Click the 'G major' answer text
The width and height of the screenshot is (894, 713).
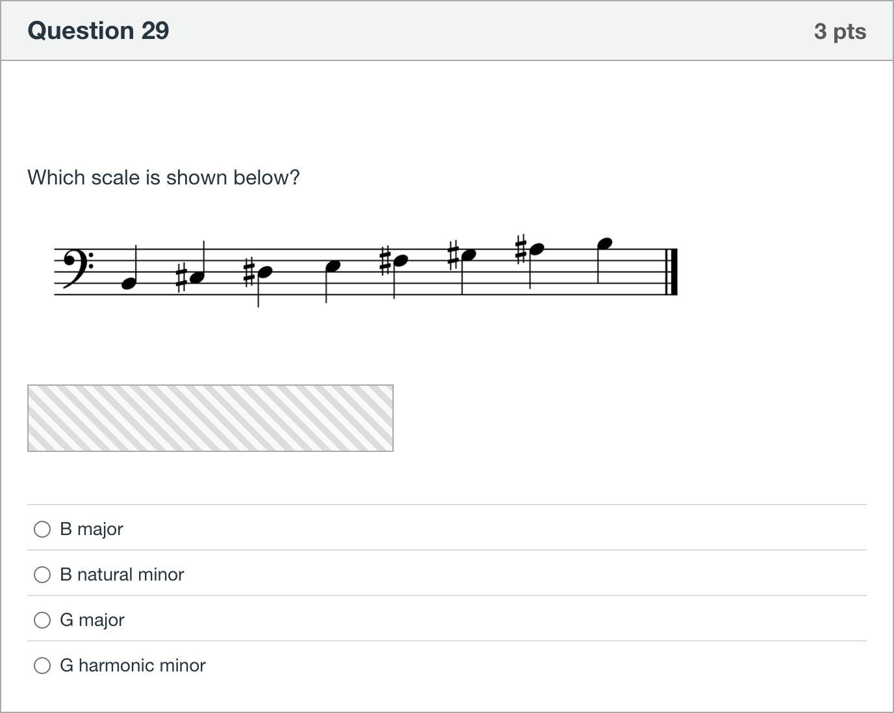pos(92,620)
